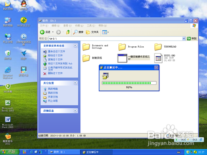This screenshot has height=155, width=207.
Task: Open the 查看 (View) menu
Action: click(x=67, y=26)
